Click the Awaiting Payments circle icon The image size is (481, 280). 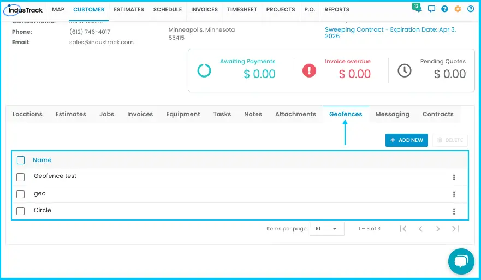coord(204,70)
